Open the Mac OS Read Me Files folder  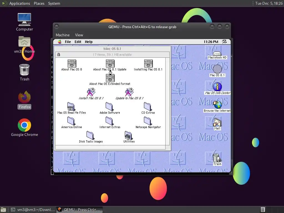pyautogui.click(x=71, y=106)
